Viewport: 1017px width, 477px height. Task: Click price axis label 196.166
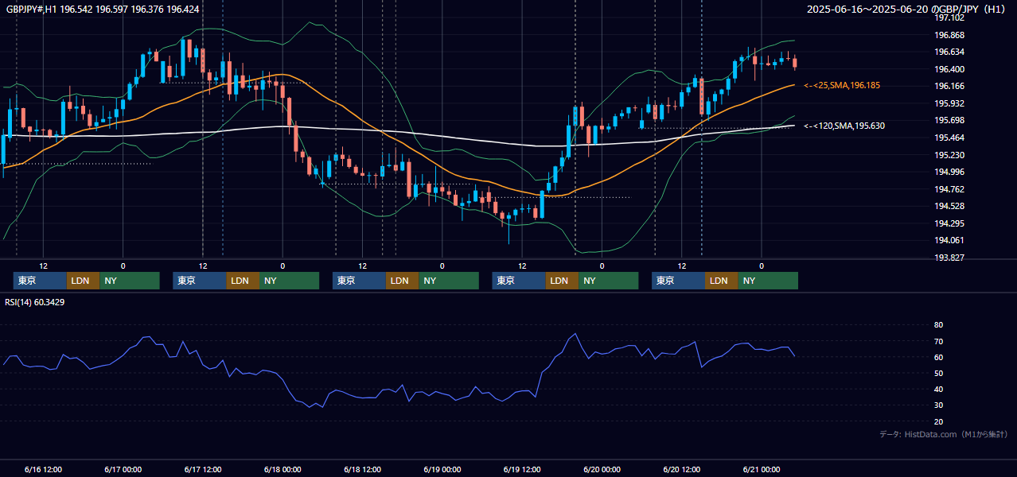[x=949, y=86]
